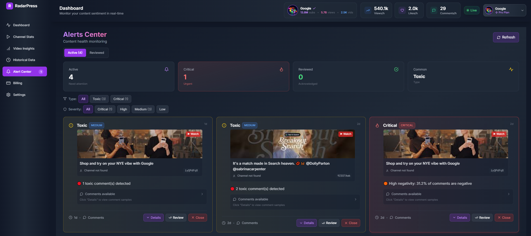
Task: Expand Details on the Critical alert card
Action: coord(459,218)
